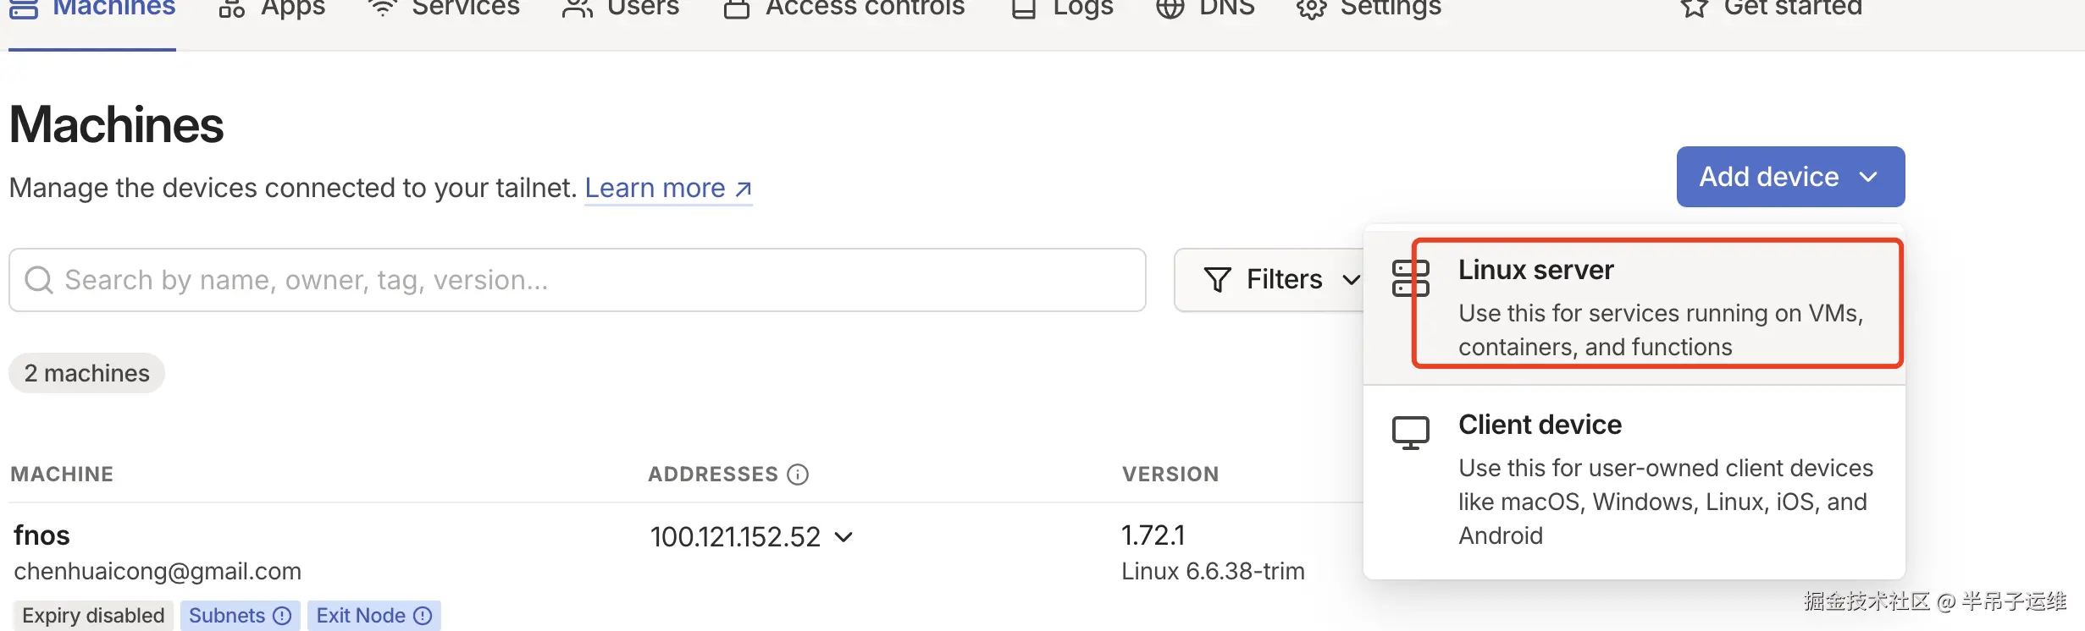Click the Get started star icon
The width and height of the screenshot is (2085, 631).
tap(1694, 8)
